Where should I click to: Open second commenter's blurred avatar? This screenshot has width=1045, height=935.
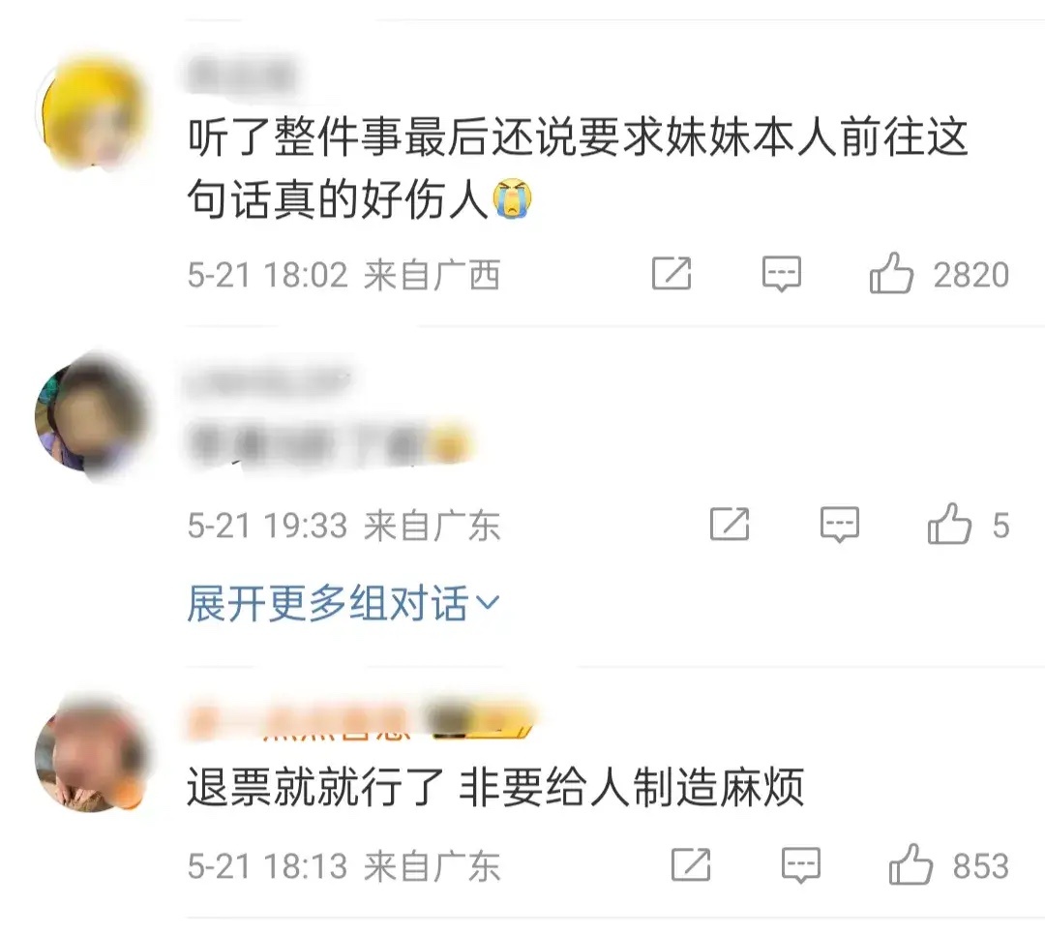pyautogui.click(x=92, y=419)
